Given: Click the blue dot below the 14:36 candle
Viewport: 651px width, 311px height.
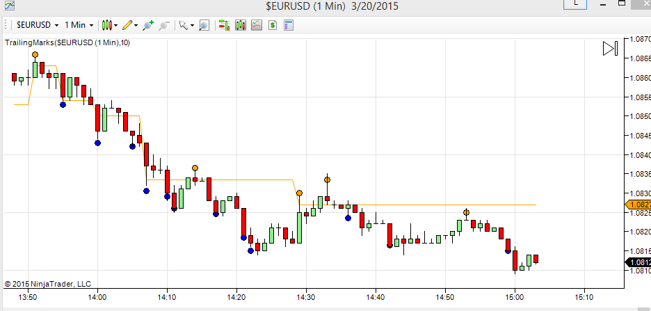Looking at the screenshot, I should 348,218.
